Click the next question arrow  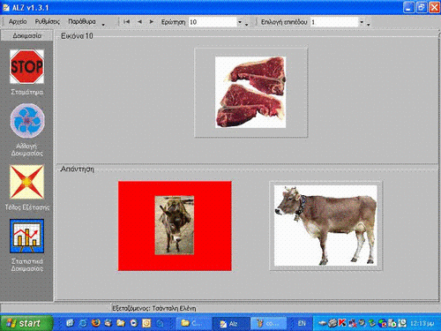(152, 22)
